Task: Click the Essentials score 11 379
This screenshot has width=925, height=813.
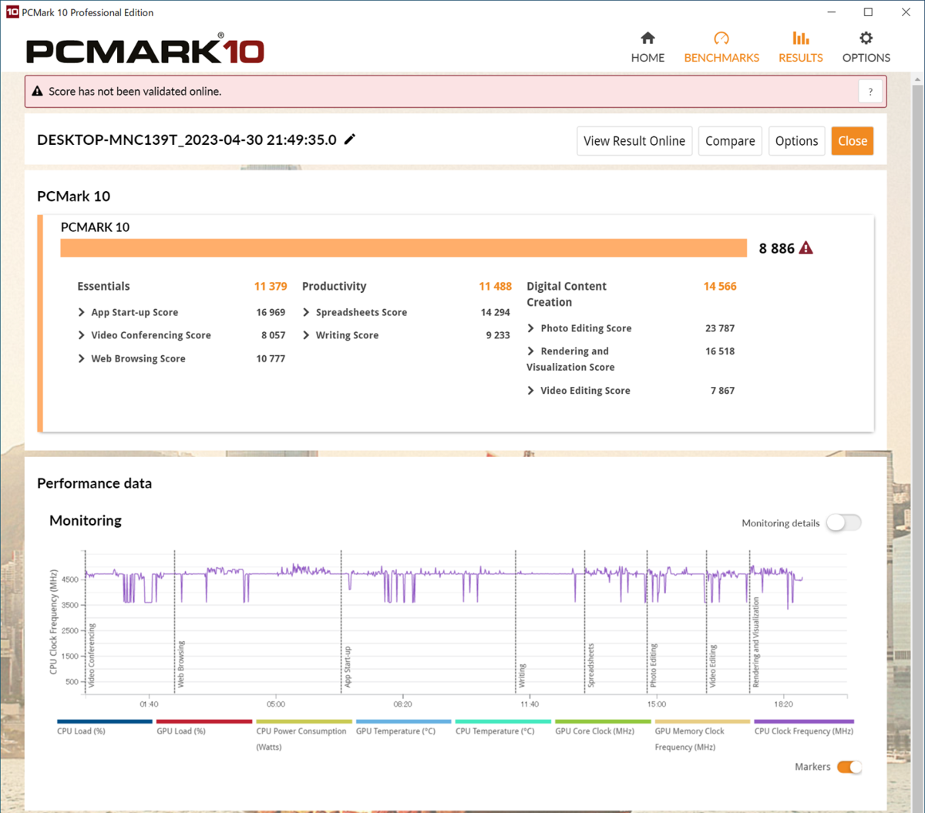Action: 271,286
